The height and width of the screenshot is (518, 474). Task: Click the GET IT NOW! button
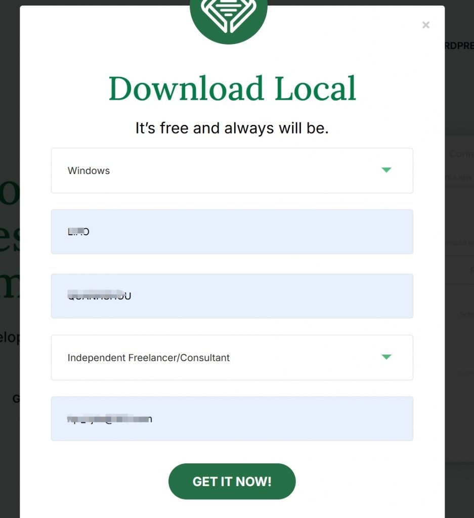[232, 482]
